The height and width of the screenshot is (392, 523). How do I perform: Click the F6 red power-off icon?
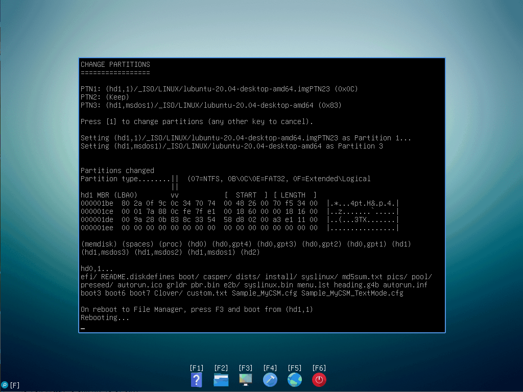pyautogui.click(x=319, y=380)
